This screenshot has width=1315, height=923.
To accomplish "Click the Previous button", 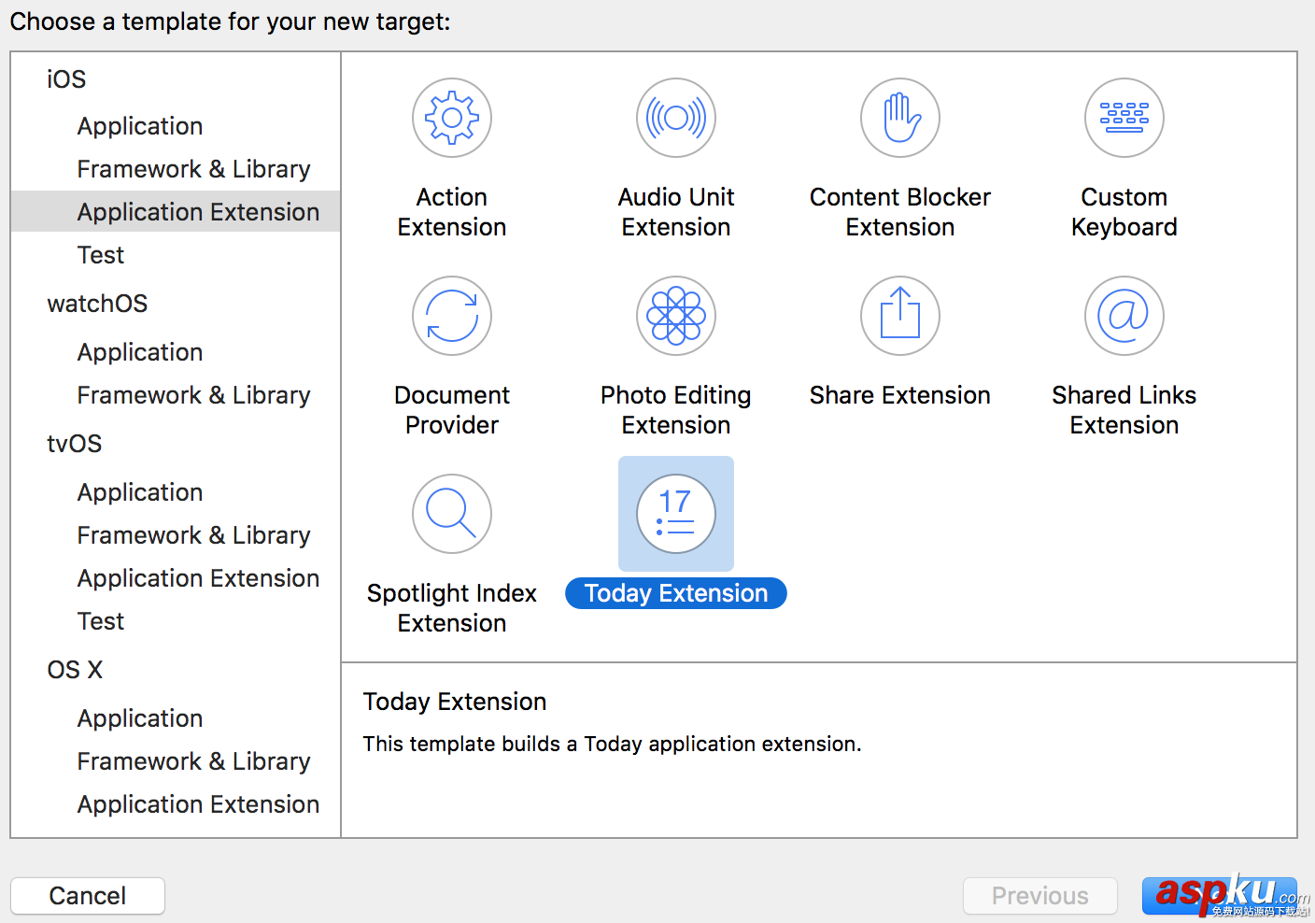I will pyautogui.click(x=1039, y=896).
